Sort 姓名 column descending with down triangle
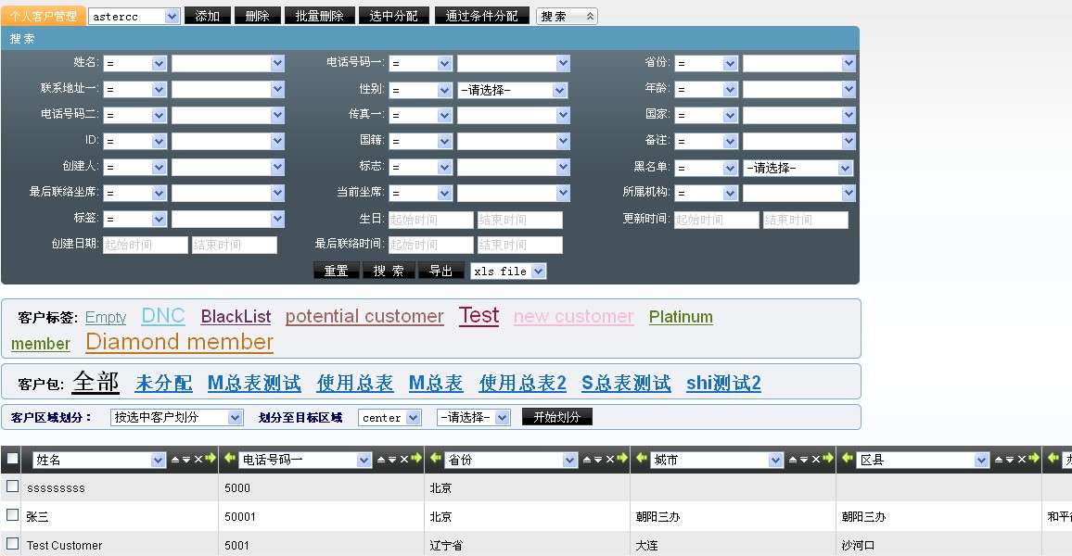This screenshot has width=1072, height=556. point(186,460)
